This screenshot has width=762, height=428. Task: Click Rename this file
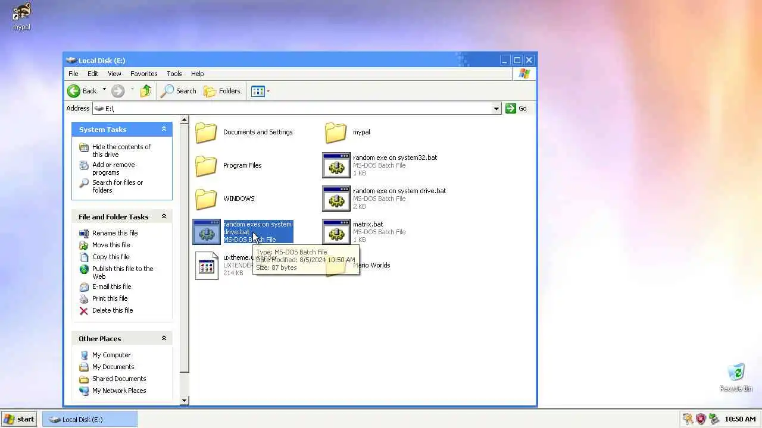(115, 233)
